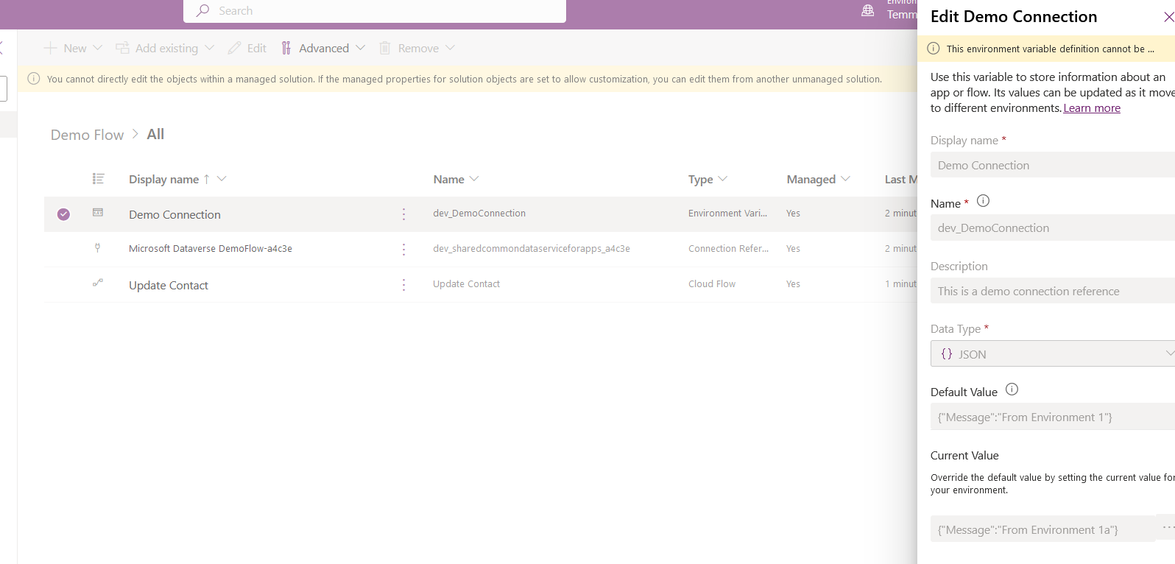This screenshot has width=1175, height=564.
Task: Expand the Remove dropdown chevron
Action: coord(450,48)
